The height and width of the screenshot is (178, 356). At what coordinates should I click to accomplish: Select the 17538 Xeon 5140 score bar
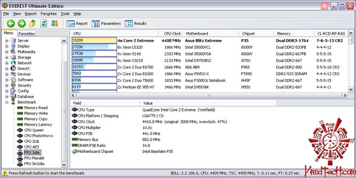click(94, 54)
